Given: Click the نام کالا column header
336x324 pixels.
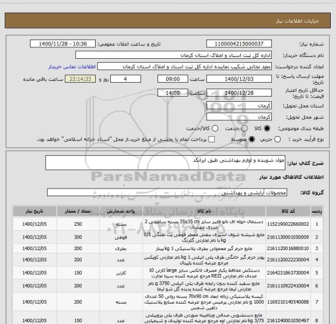Looking at the screenshot, I should pyautogui.click(x=204, y=211).
